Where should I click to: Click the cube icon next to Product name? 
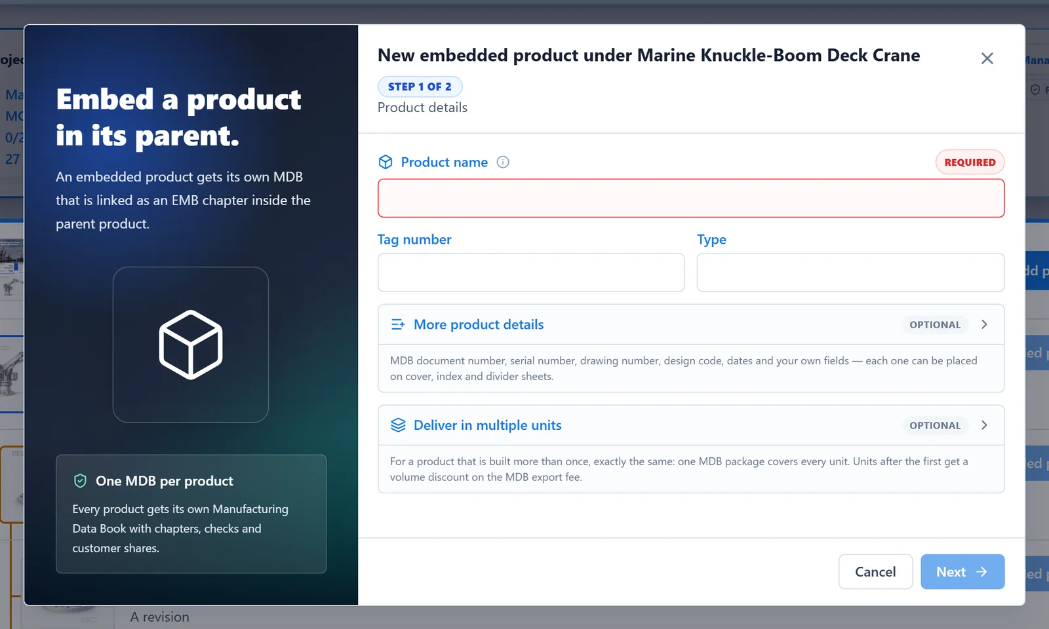pyautogui.click(x=386, y=162)
